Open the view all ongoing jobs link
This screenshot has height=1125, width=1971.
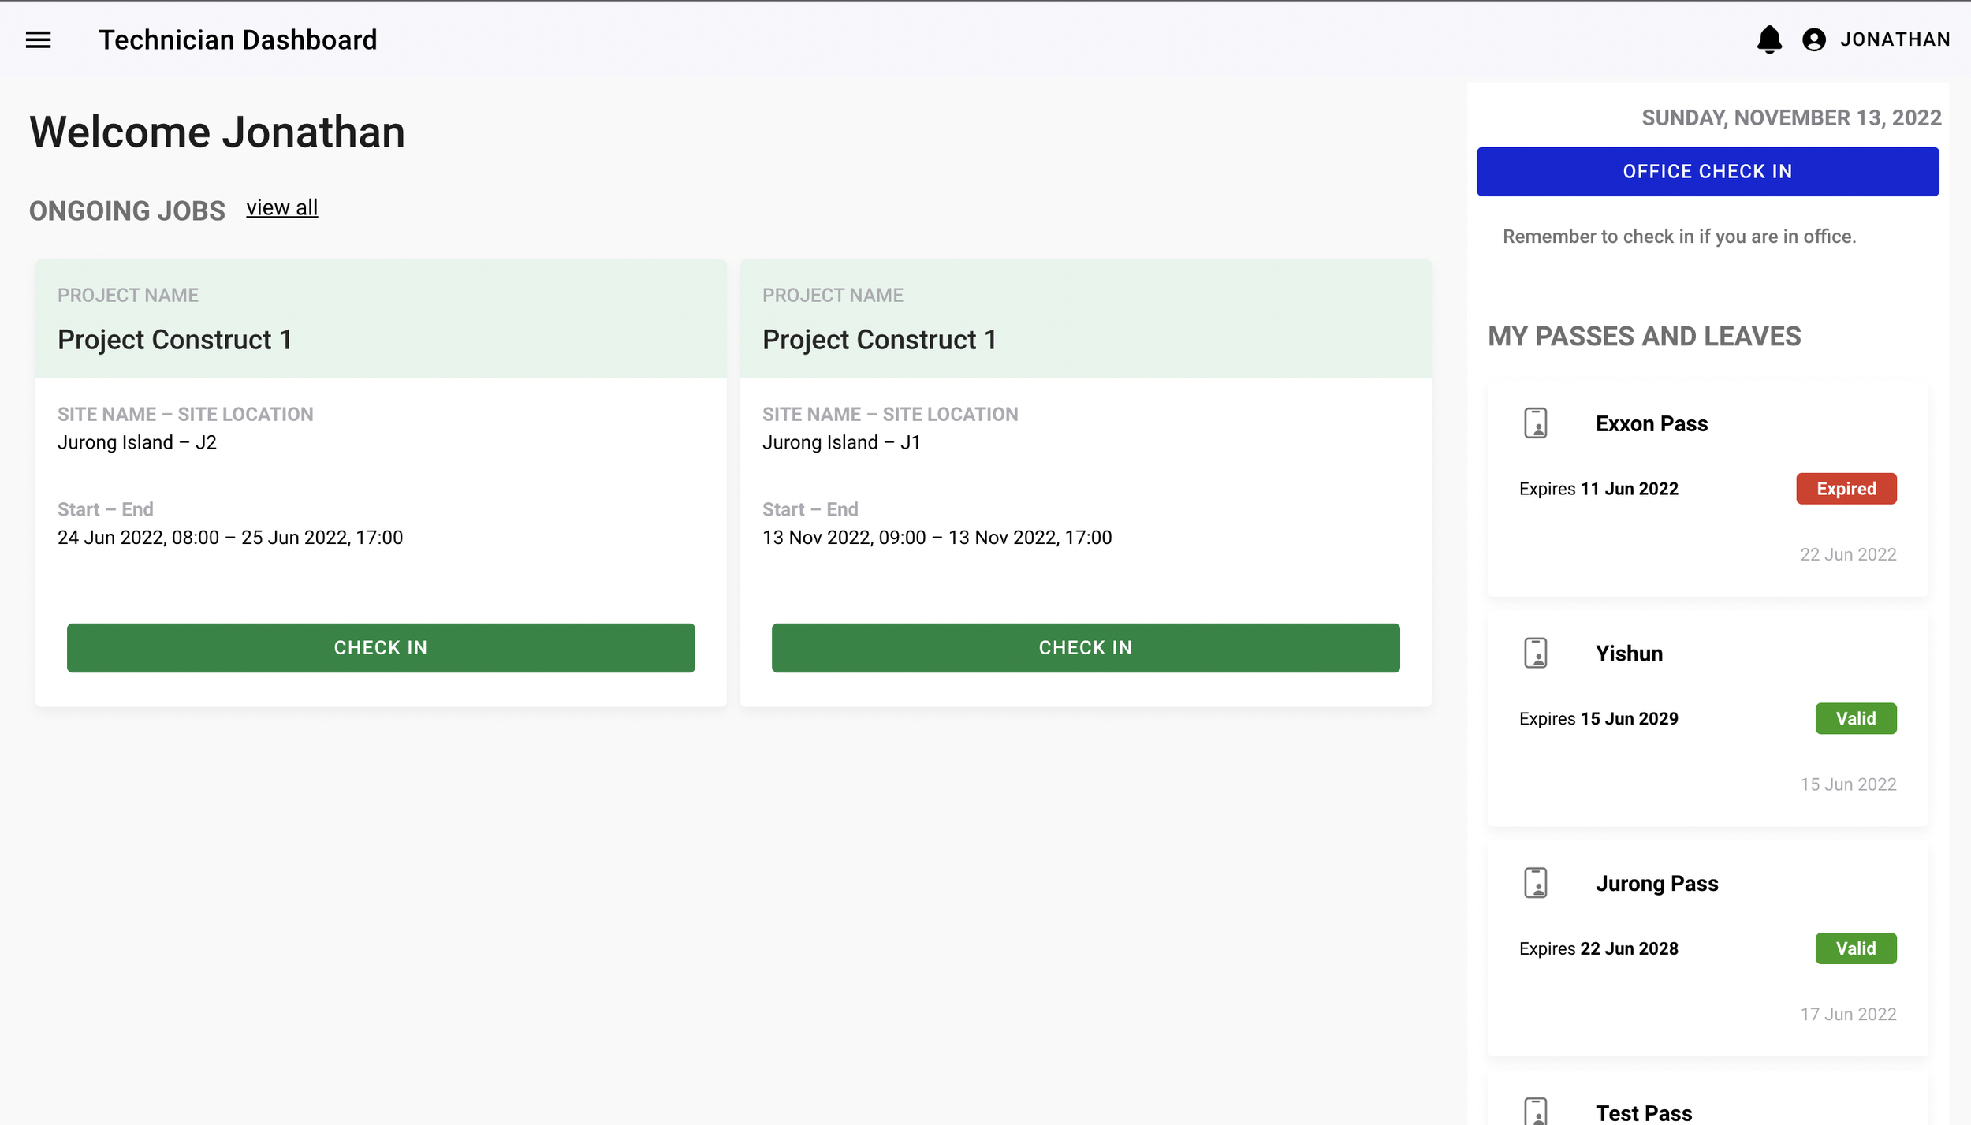[x=281, y=208]
